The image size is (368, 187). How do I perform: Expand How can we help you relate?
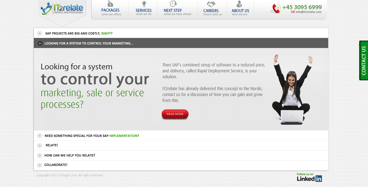click(40, 155)
